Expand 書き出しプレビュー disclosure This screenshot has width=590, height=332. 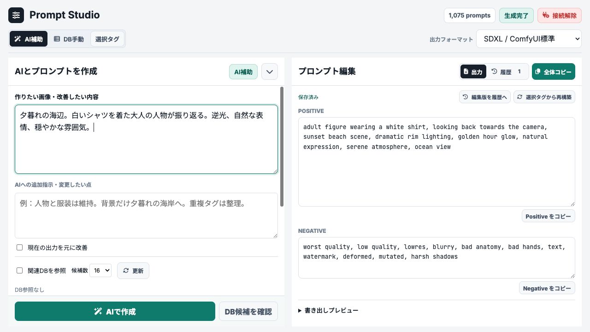[x=328, y=310]
